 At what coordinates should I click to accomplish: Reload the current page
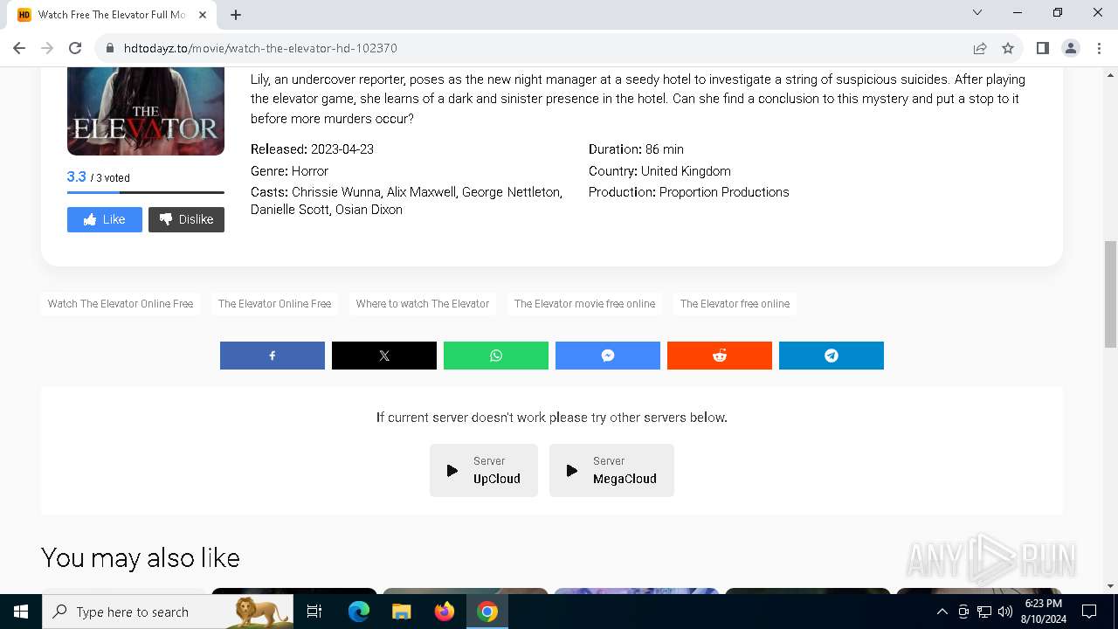point(75,48)
